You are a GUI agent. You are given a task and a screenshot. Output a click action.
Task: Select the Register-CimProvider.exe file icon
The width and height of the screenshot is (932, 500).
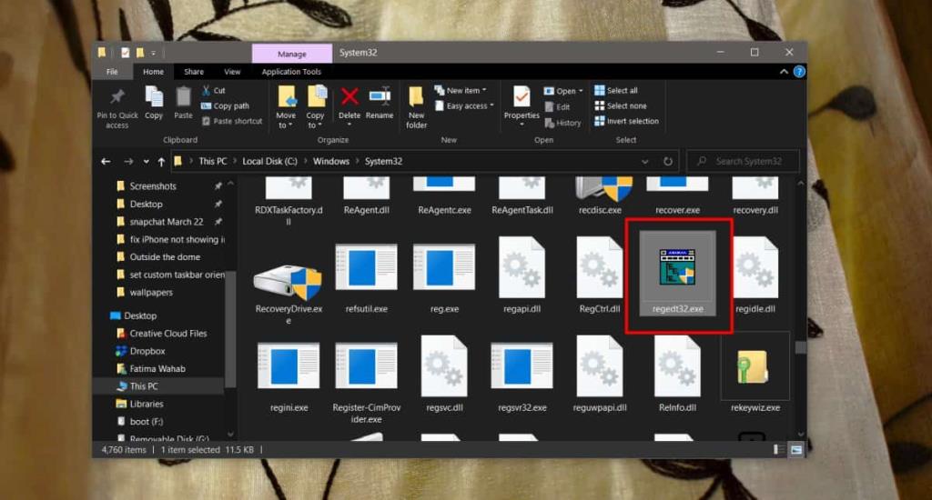click(366, 367)
